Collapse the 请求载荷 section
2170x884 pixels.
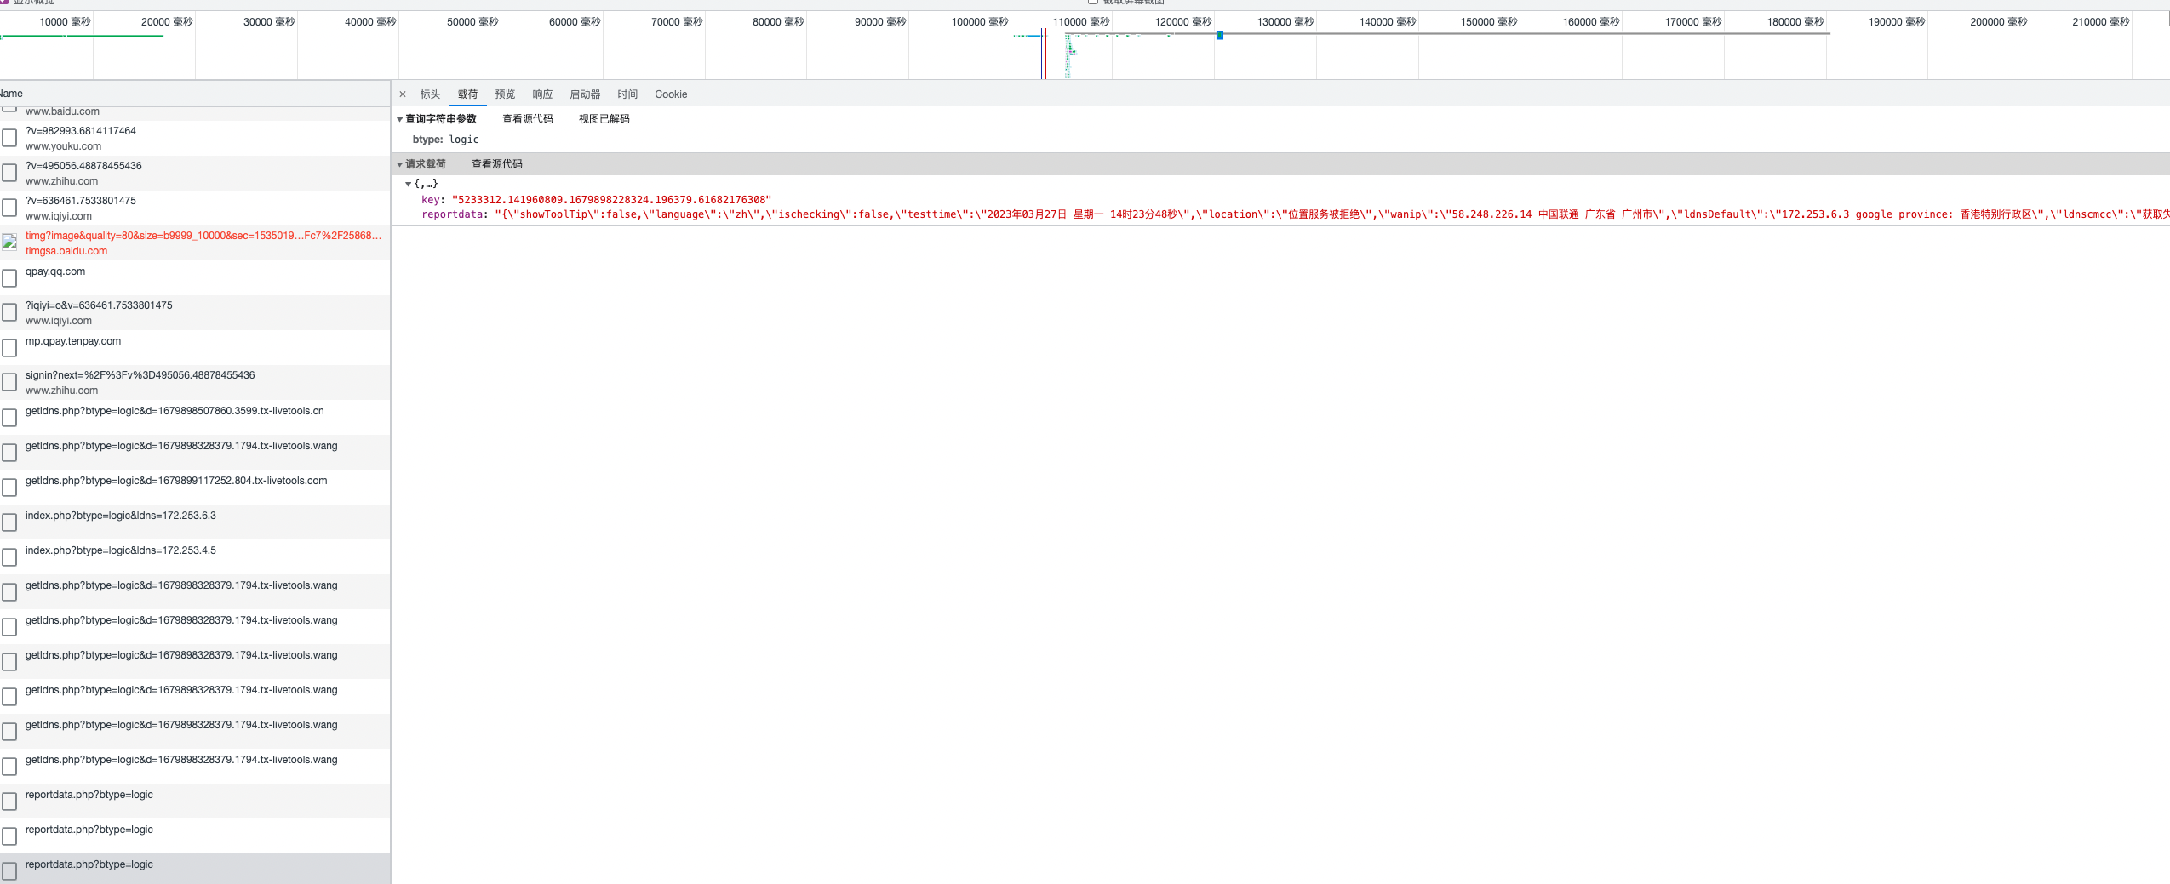399,165
